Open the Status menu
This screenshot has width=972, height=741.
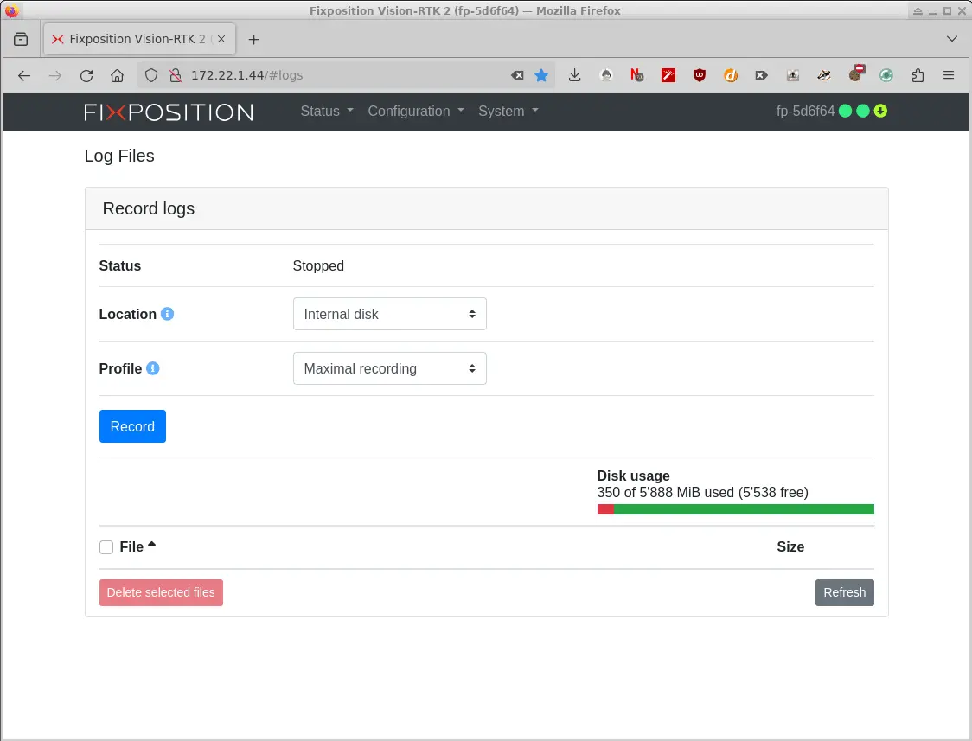point(325,112)
